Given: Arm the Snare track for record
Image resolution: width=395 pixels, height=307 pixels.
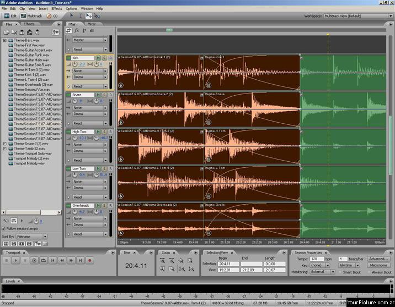Looking at the screenshot, I should pyautogui.click(x=110, y=95).
